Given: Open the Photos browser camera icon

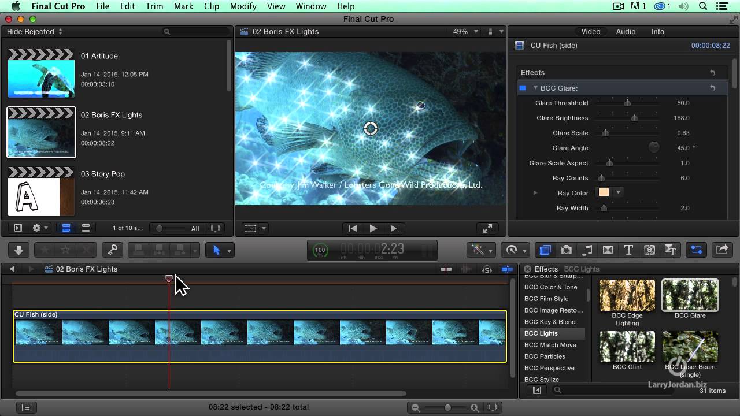Looking at the screenshot, I should (x=566, y=250).
